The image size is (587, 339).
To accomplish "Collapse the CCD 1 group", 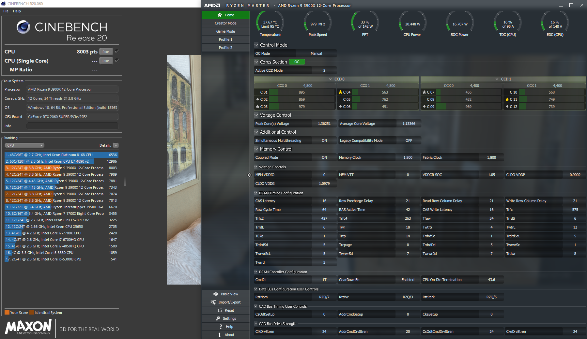I will (x=497, y=79).
